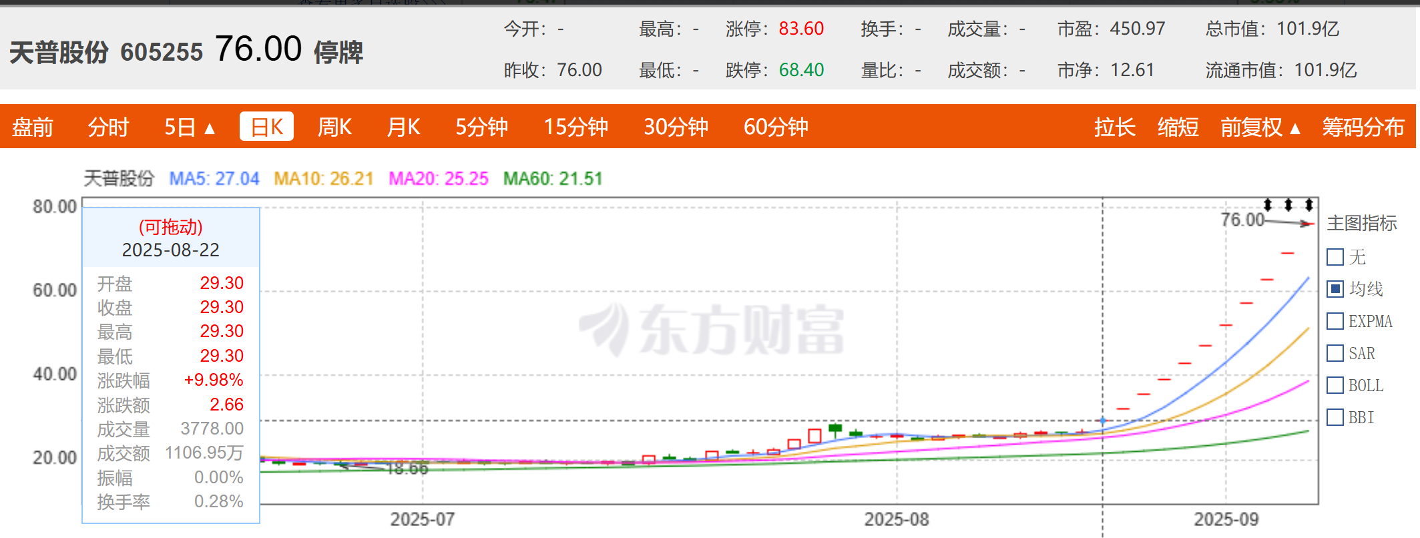
Task: Enable the EXPMA indicator checkbox
Action: (x=1335, y=321)
